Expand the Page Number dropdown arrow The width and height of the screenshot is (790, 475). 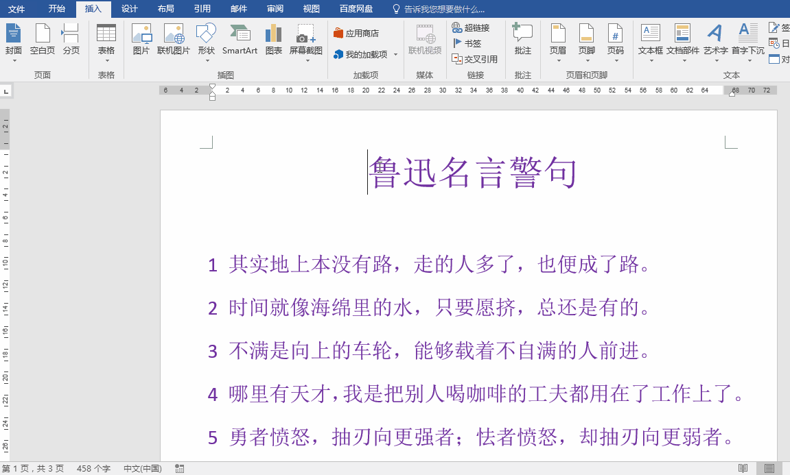pyautogui.click(x=616, y=61)
